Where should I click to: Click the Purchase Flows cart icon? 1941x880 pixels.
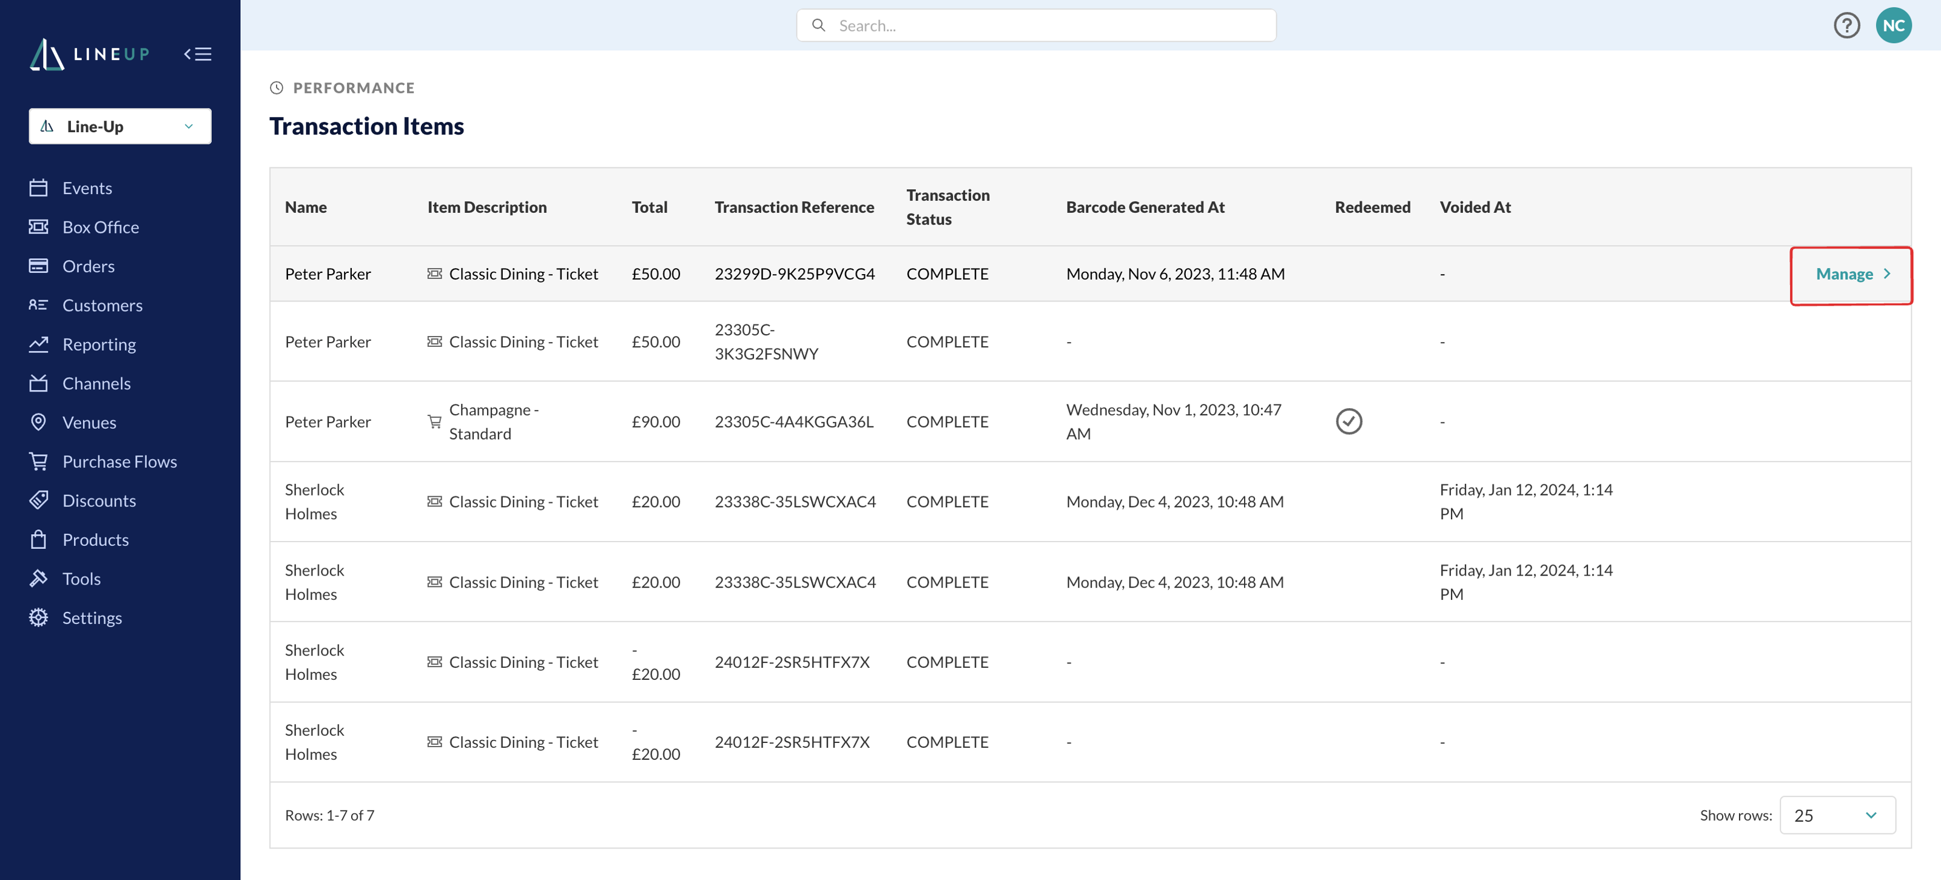(38, 461)
